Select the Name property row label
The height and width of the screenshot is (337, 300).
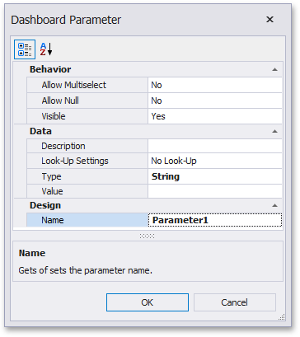pos(87,220)
